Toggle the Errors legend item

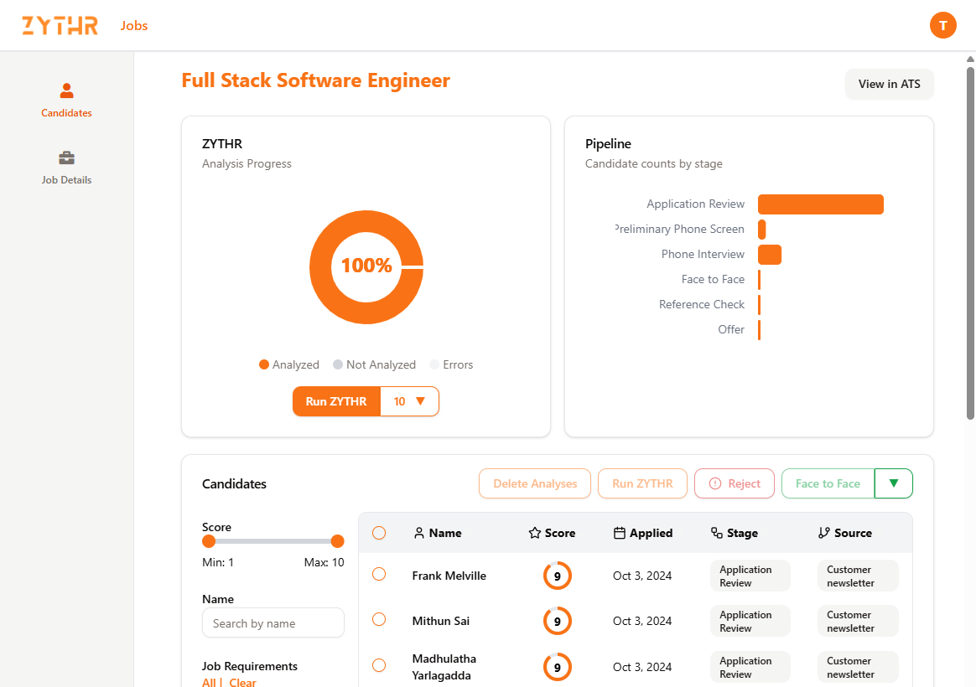coord(451,364)
